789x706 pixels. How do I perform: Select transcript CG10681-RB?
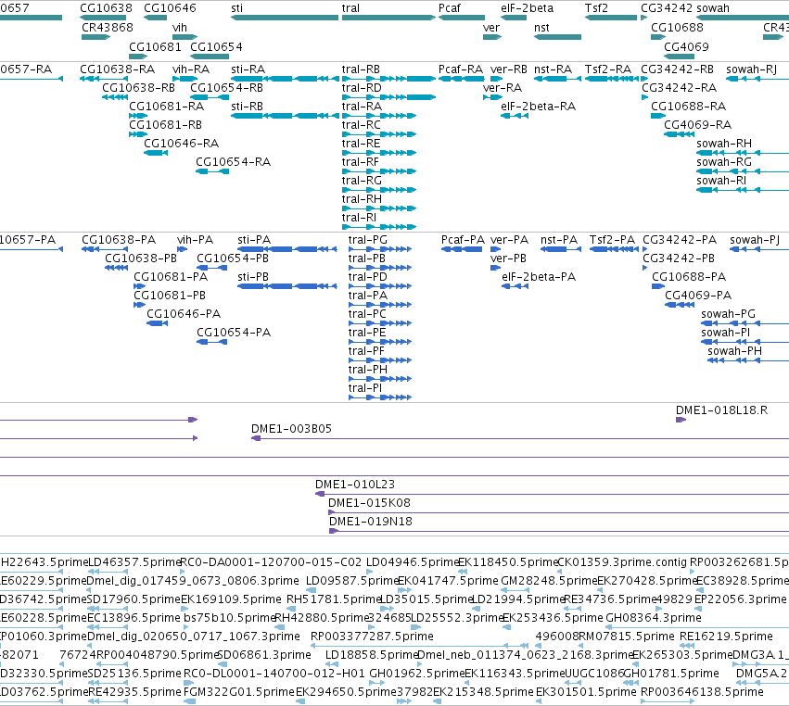point(138,134)
